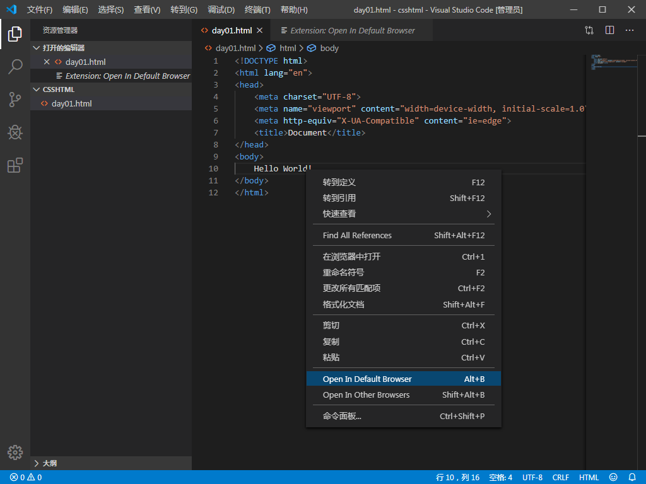Show errors and warnings from the status bar
The width and height of the screenshot is (646, 484).
pyautogui.click(x=26, y=478)
